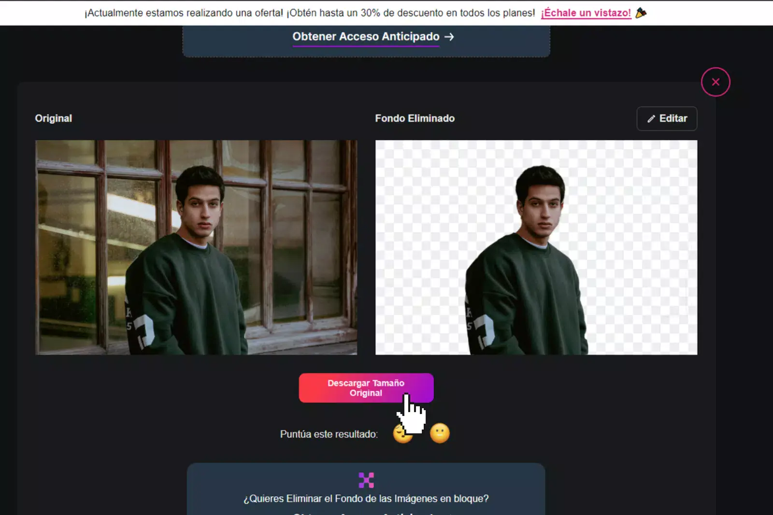Viewport: 773px width, 515px height.
Task: Click the Puntúa este resultado text
Action: coord(329,434)
